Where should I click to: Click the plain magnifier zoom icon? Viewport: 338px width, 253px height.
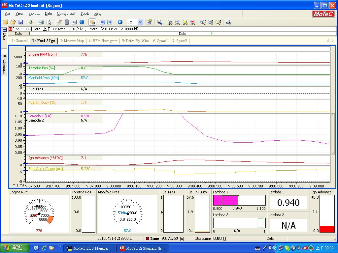(x=159, y=22)
